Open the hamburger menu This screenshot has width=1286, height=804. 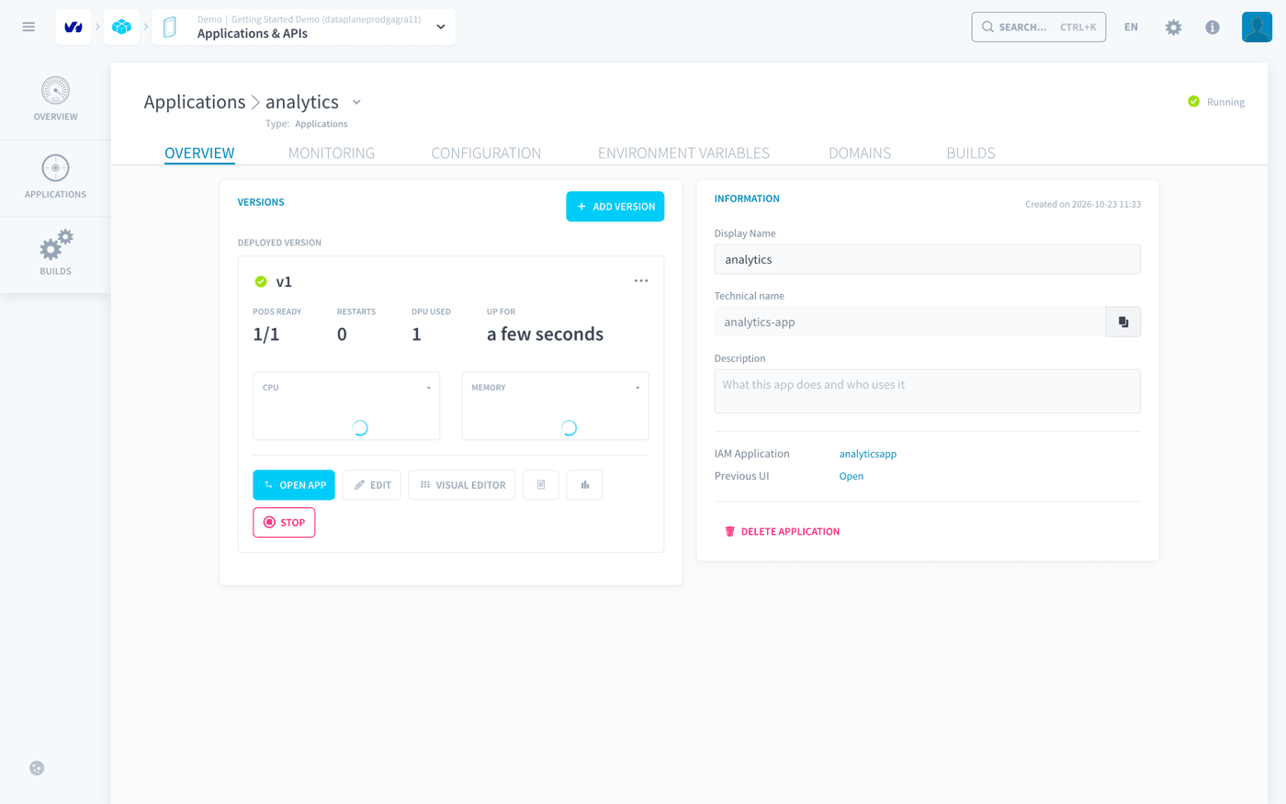[28, 27]
